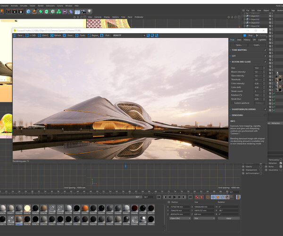The height and width of the screenshot is (236, 283).
Task: Click Render to Picture Viewer clapperboard icon
Action: pos(15,11)
